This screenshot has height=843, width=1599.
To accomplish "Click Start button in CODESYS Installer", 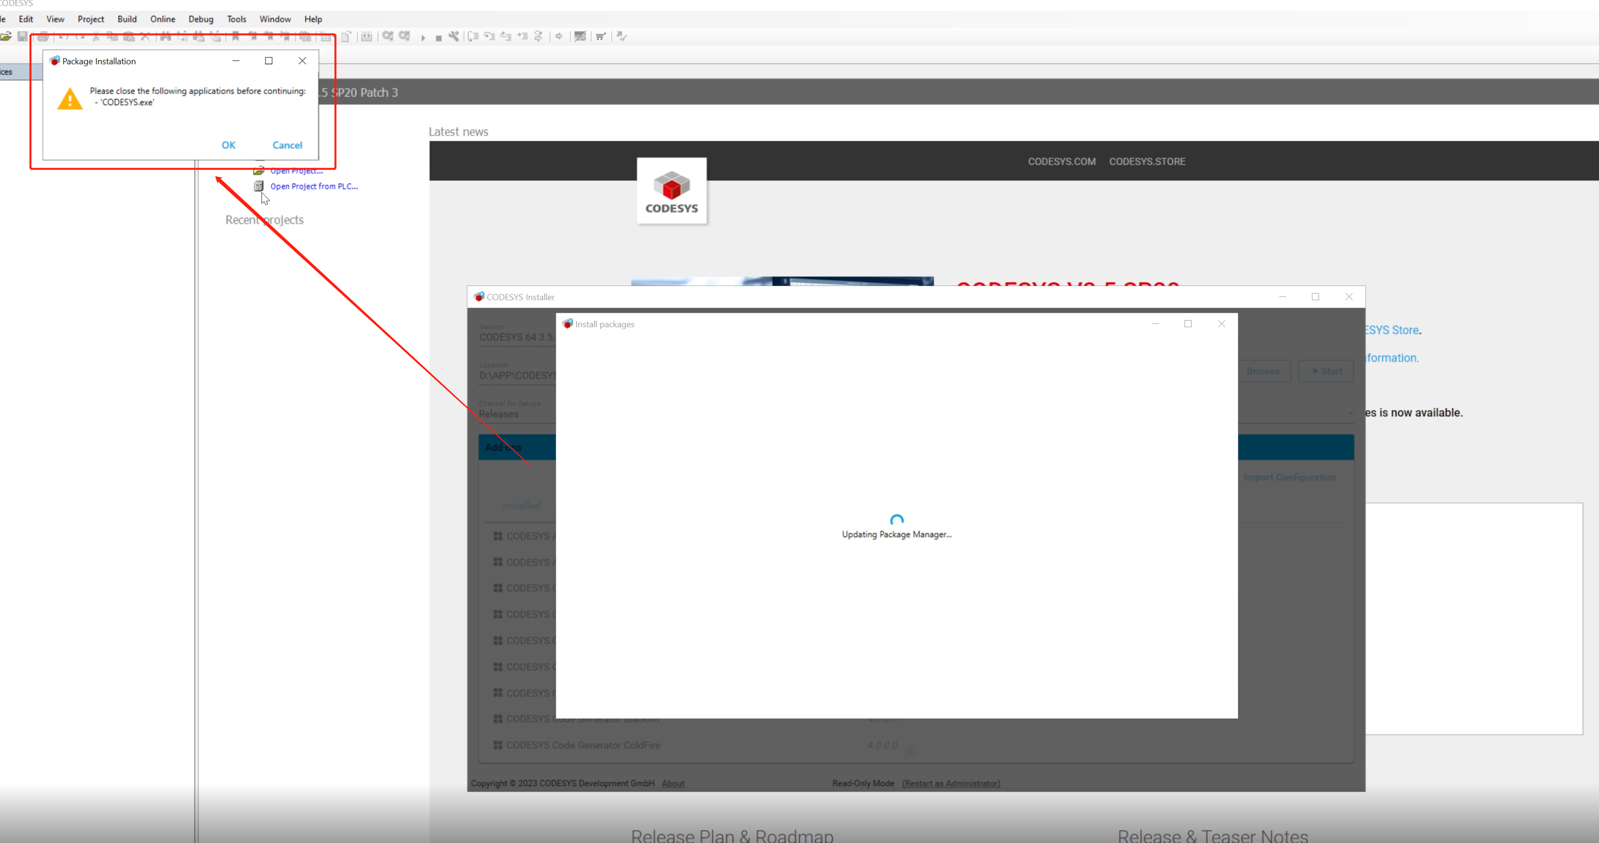I will [x=1326, y=371].
